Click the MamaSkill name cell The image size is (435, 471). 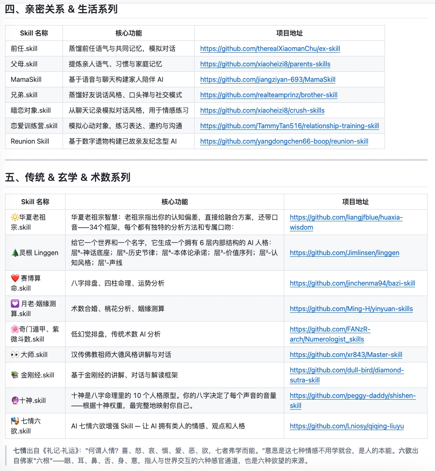(x=34, y=79)
